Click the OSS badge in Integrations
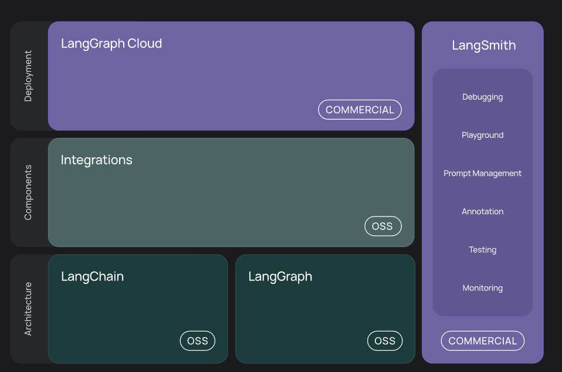This screenshot has width=562, height=372. [x=383, y=226]
